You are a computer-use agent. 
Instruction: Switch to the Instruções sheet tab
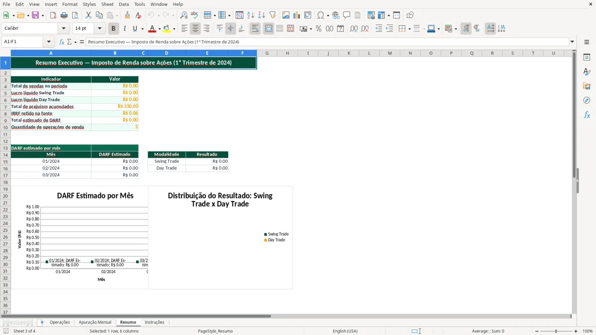[x=154, y=323]
